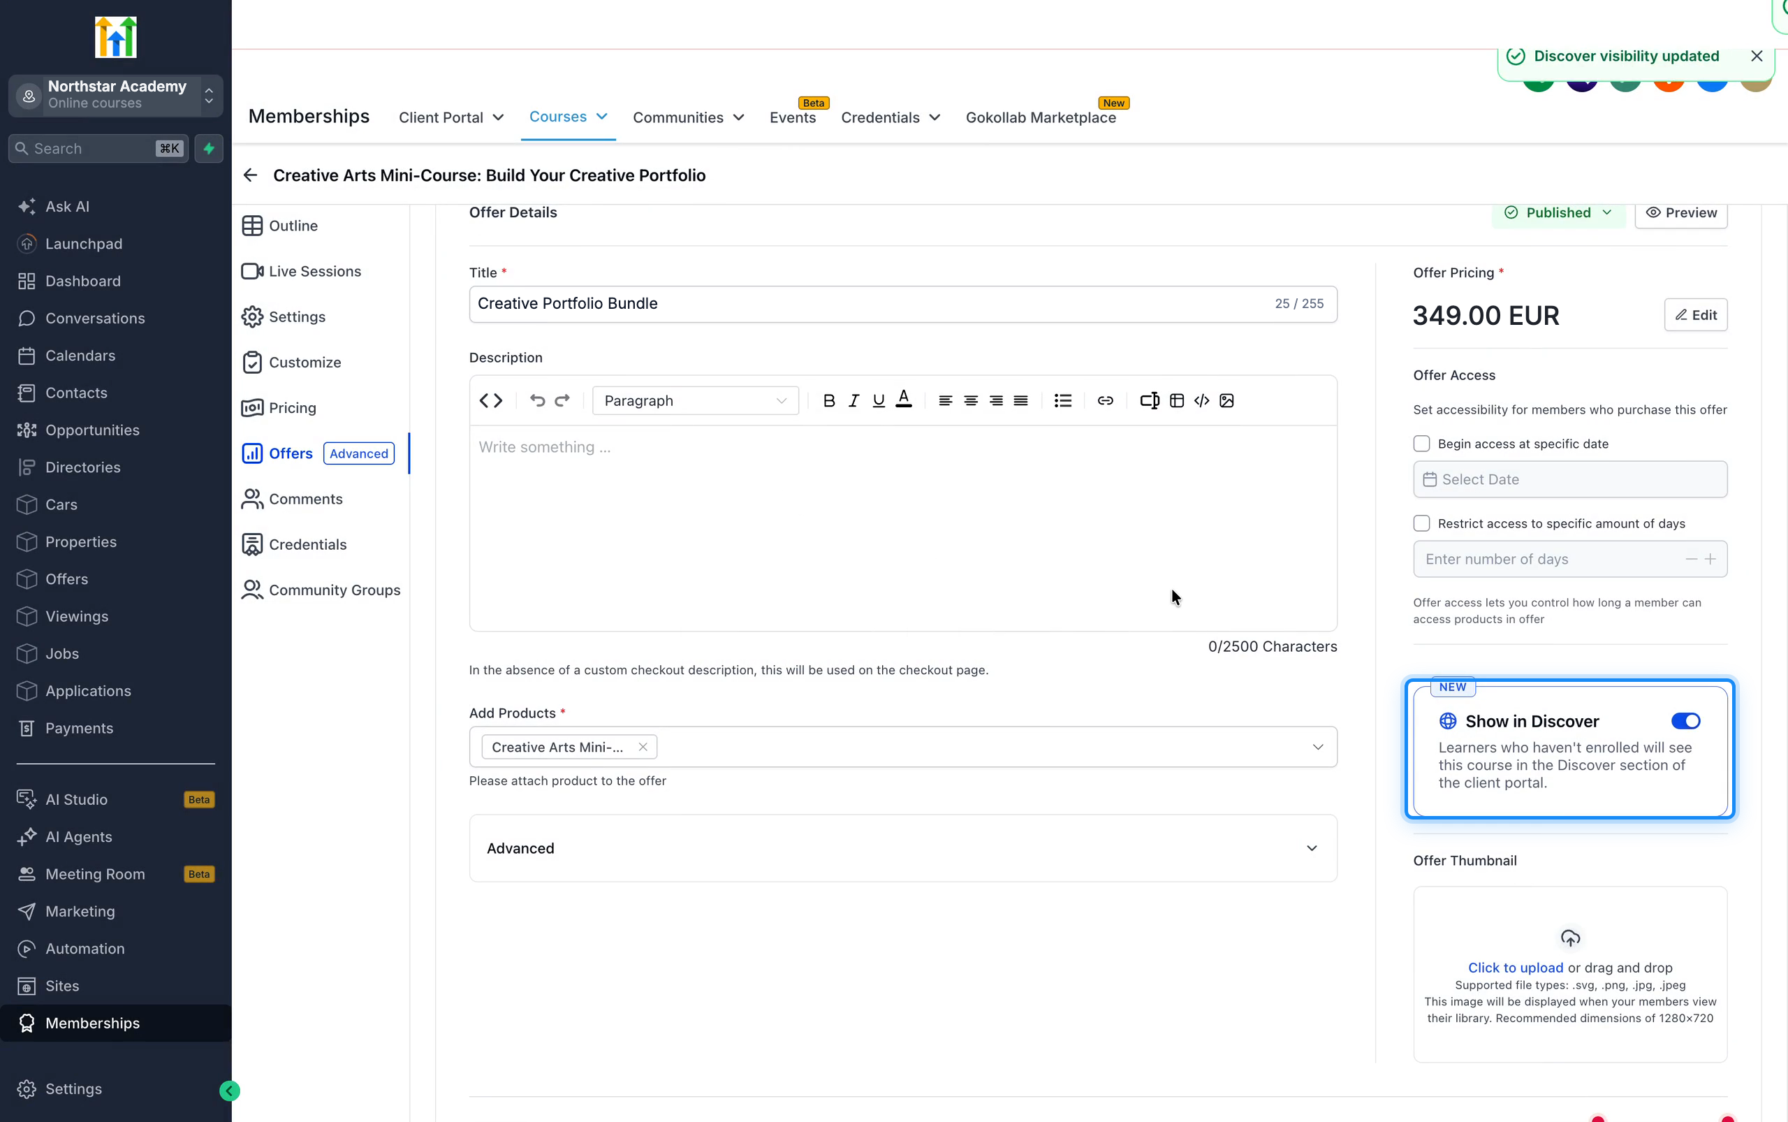Insert embed code snippet icon
The image size is (1788, 1122).
point(1202,401)
